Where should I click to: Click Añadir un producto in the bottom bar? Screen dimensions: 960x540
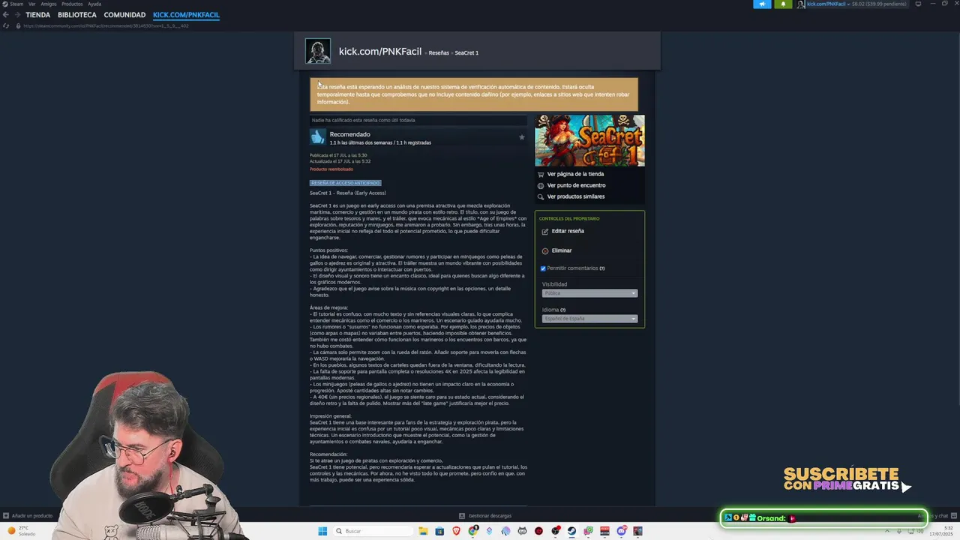pyautogui.click(x=32, y=516)
